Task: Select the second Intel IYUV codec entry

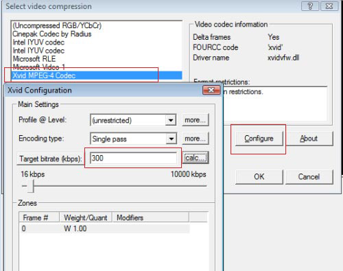Action: (97, 51)
